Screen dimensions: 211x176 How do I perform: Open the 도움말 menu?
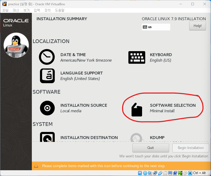click(x=60, y=10)
